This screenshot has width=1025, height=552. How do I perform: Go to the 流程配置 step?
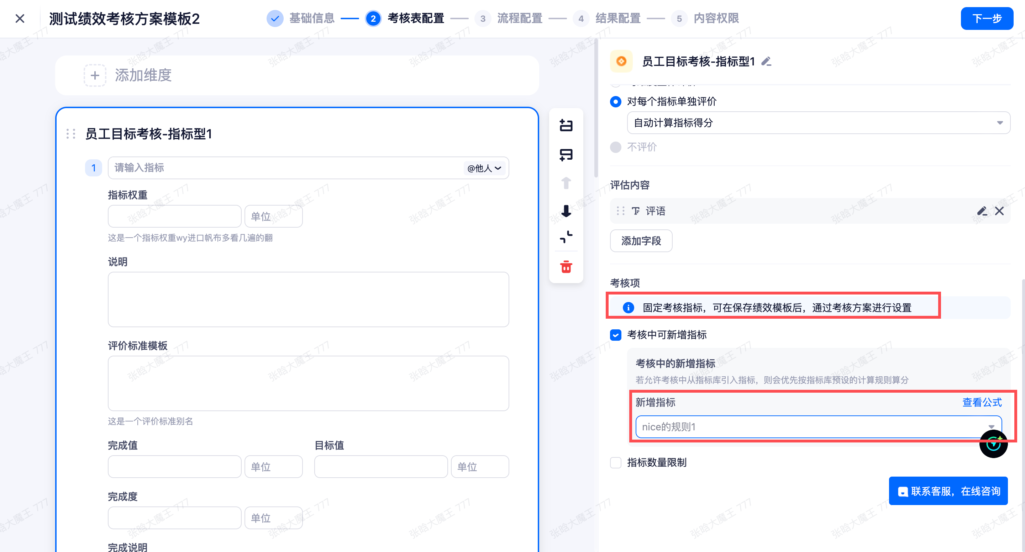tap(519, 18)
